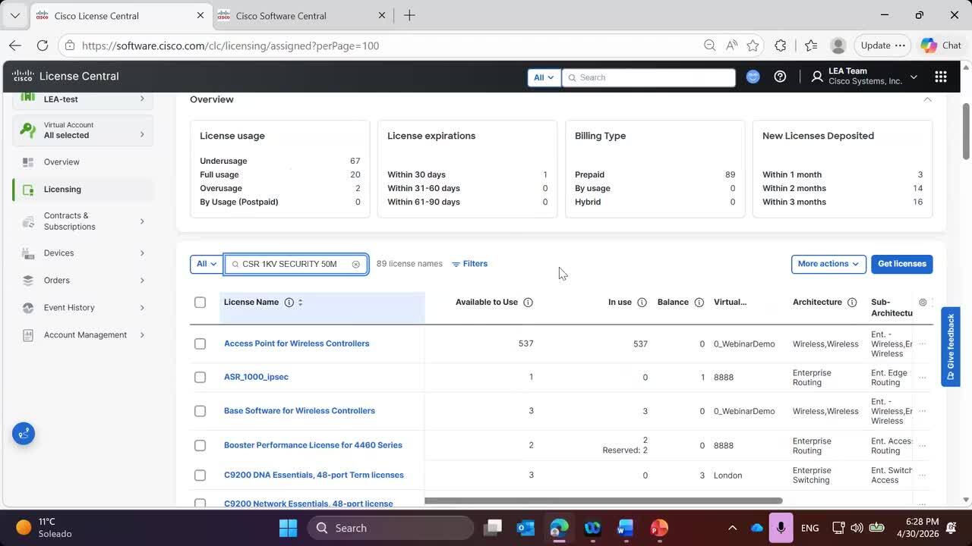Expand the Virtual Account All selected selector
Viewport: 972px width, 546px height.
(x=83, y=130)
